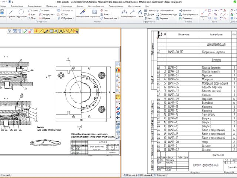Select the Отрезок (segment) sketch tool

coord(204,13)
